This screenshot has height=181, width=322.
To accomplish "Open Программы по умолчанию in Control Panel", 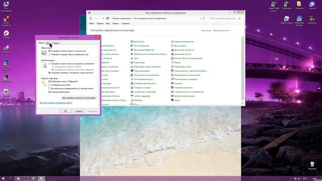I will (x=186, y=75).
